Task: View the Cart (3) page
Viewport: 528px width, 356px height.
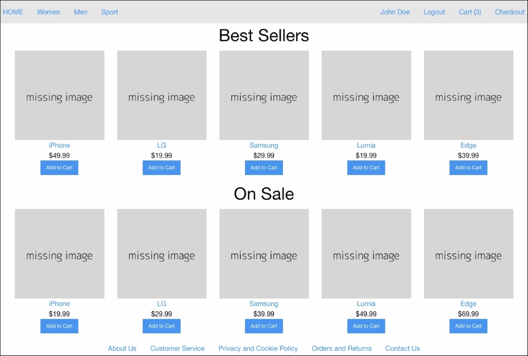Action: tap(470, 12)
